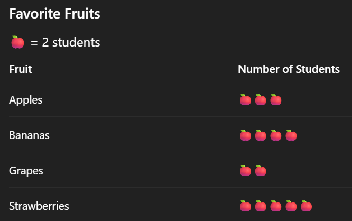Click the third apple in Strawberries row
Viewport: 352px width, 221px height.
276,206
